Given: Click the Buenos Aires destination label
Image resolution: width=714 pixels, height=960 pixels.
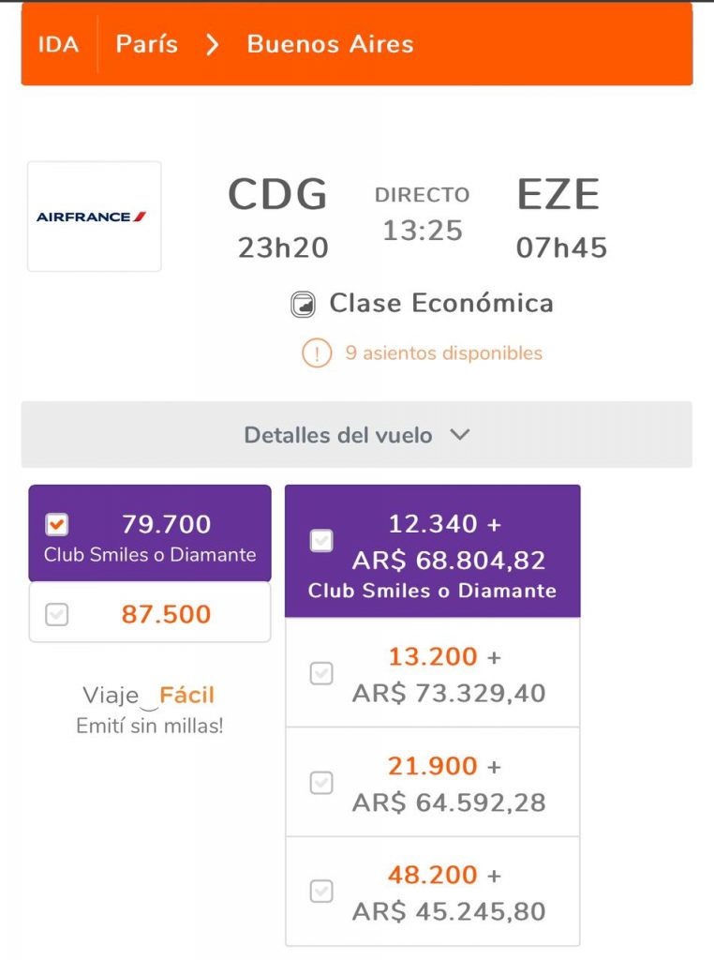Looking at the screenshot, I should pyautogui.click(x=331, y=44).
